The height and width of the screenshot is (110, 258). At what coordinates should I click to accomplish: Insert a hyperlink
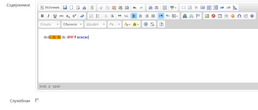185,16
